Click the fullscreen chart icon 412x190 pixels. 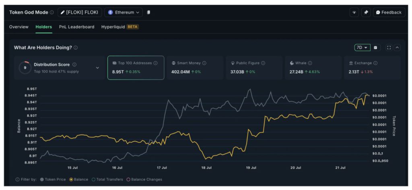click(x=389, y=47)
